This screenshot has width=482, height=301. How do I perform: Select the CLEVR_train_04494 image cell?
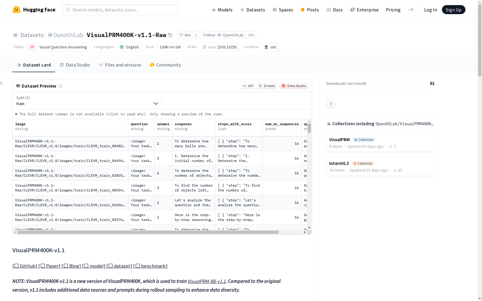pyautogui.click(x=70, y=158)
